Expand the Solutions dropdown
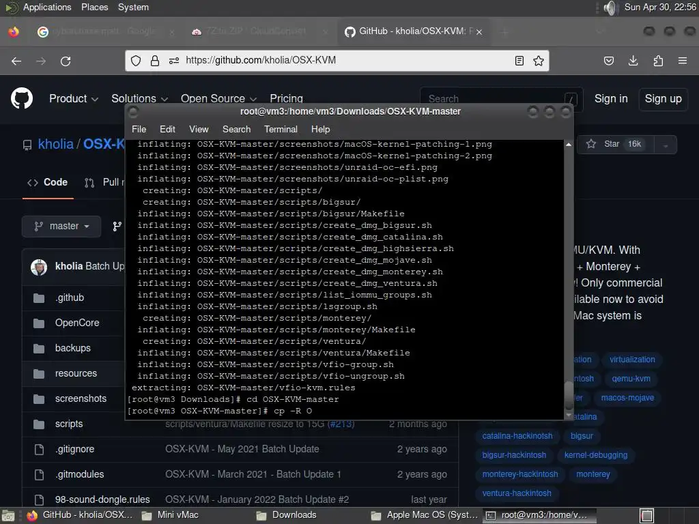The height and width of the screenshot is (524, 699). [x=139, y=98]
